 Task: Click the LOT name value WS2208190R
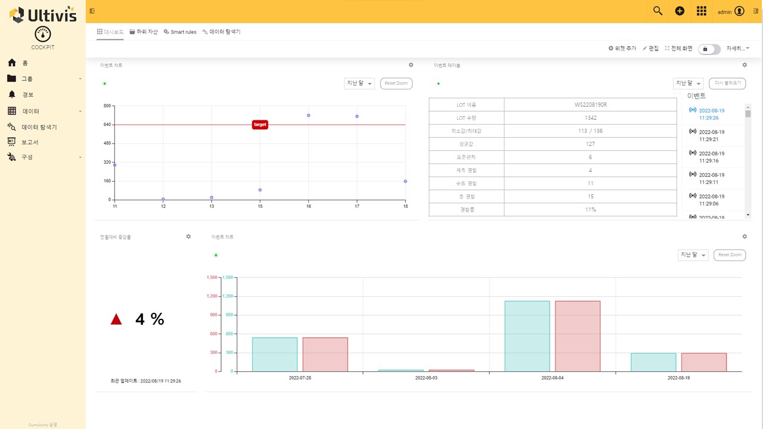[590, 105]
